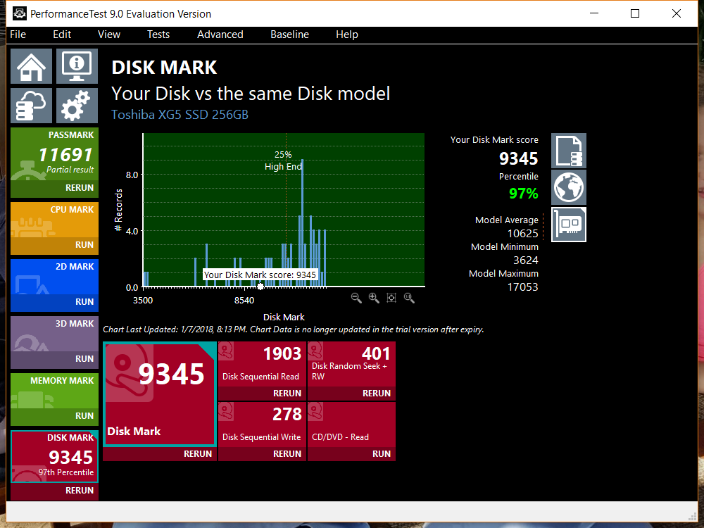Screen dimensions: 704x528
Task: Open the cloud database baseline icon
Action: (x=32, y=106)
